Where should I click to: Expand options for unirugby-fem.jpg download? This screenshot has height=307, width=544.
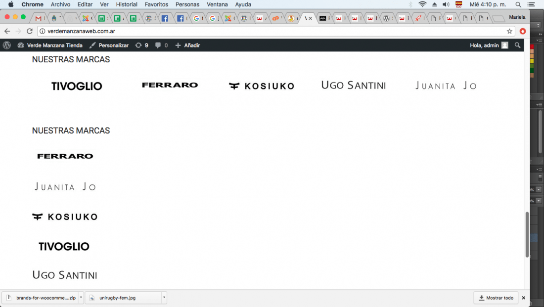164,298
